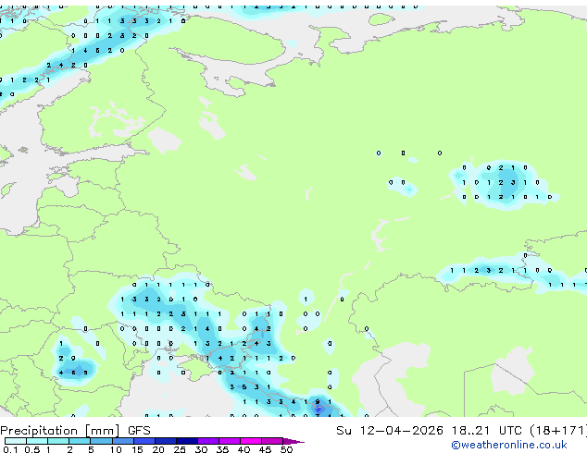587x453 pixels.
Task: Open the weatheronline.co.uk link
Action: (x=509, y=445)
